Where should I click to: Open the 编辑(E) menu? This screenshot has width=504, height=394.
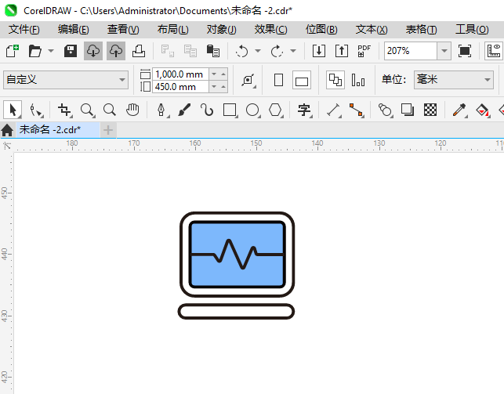(73, 30)
